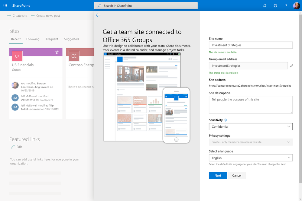
Task: Click the Next button
Action: click(x=218, y=175)
